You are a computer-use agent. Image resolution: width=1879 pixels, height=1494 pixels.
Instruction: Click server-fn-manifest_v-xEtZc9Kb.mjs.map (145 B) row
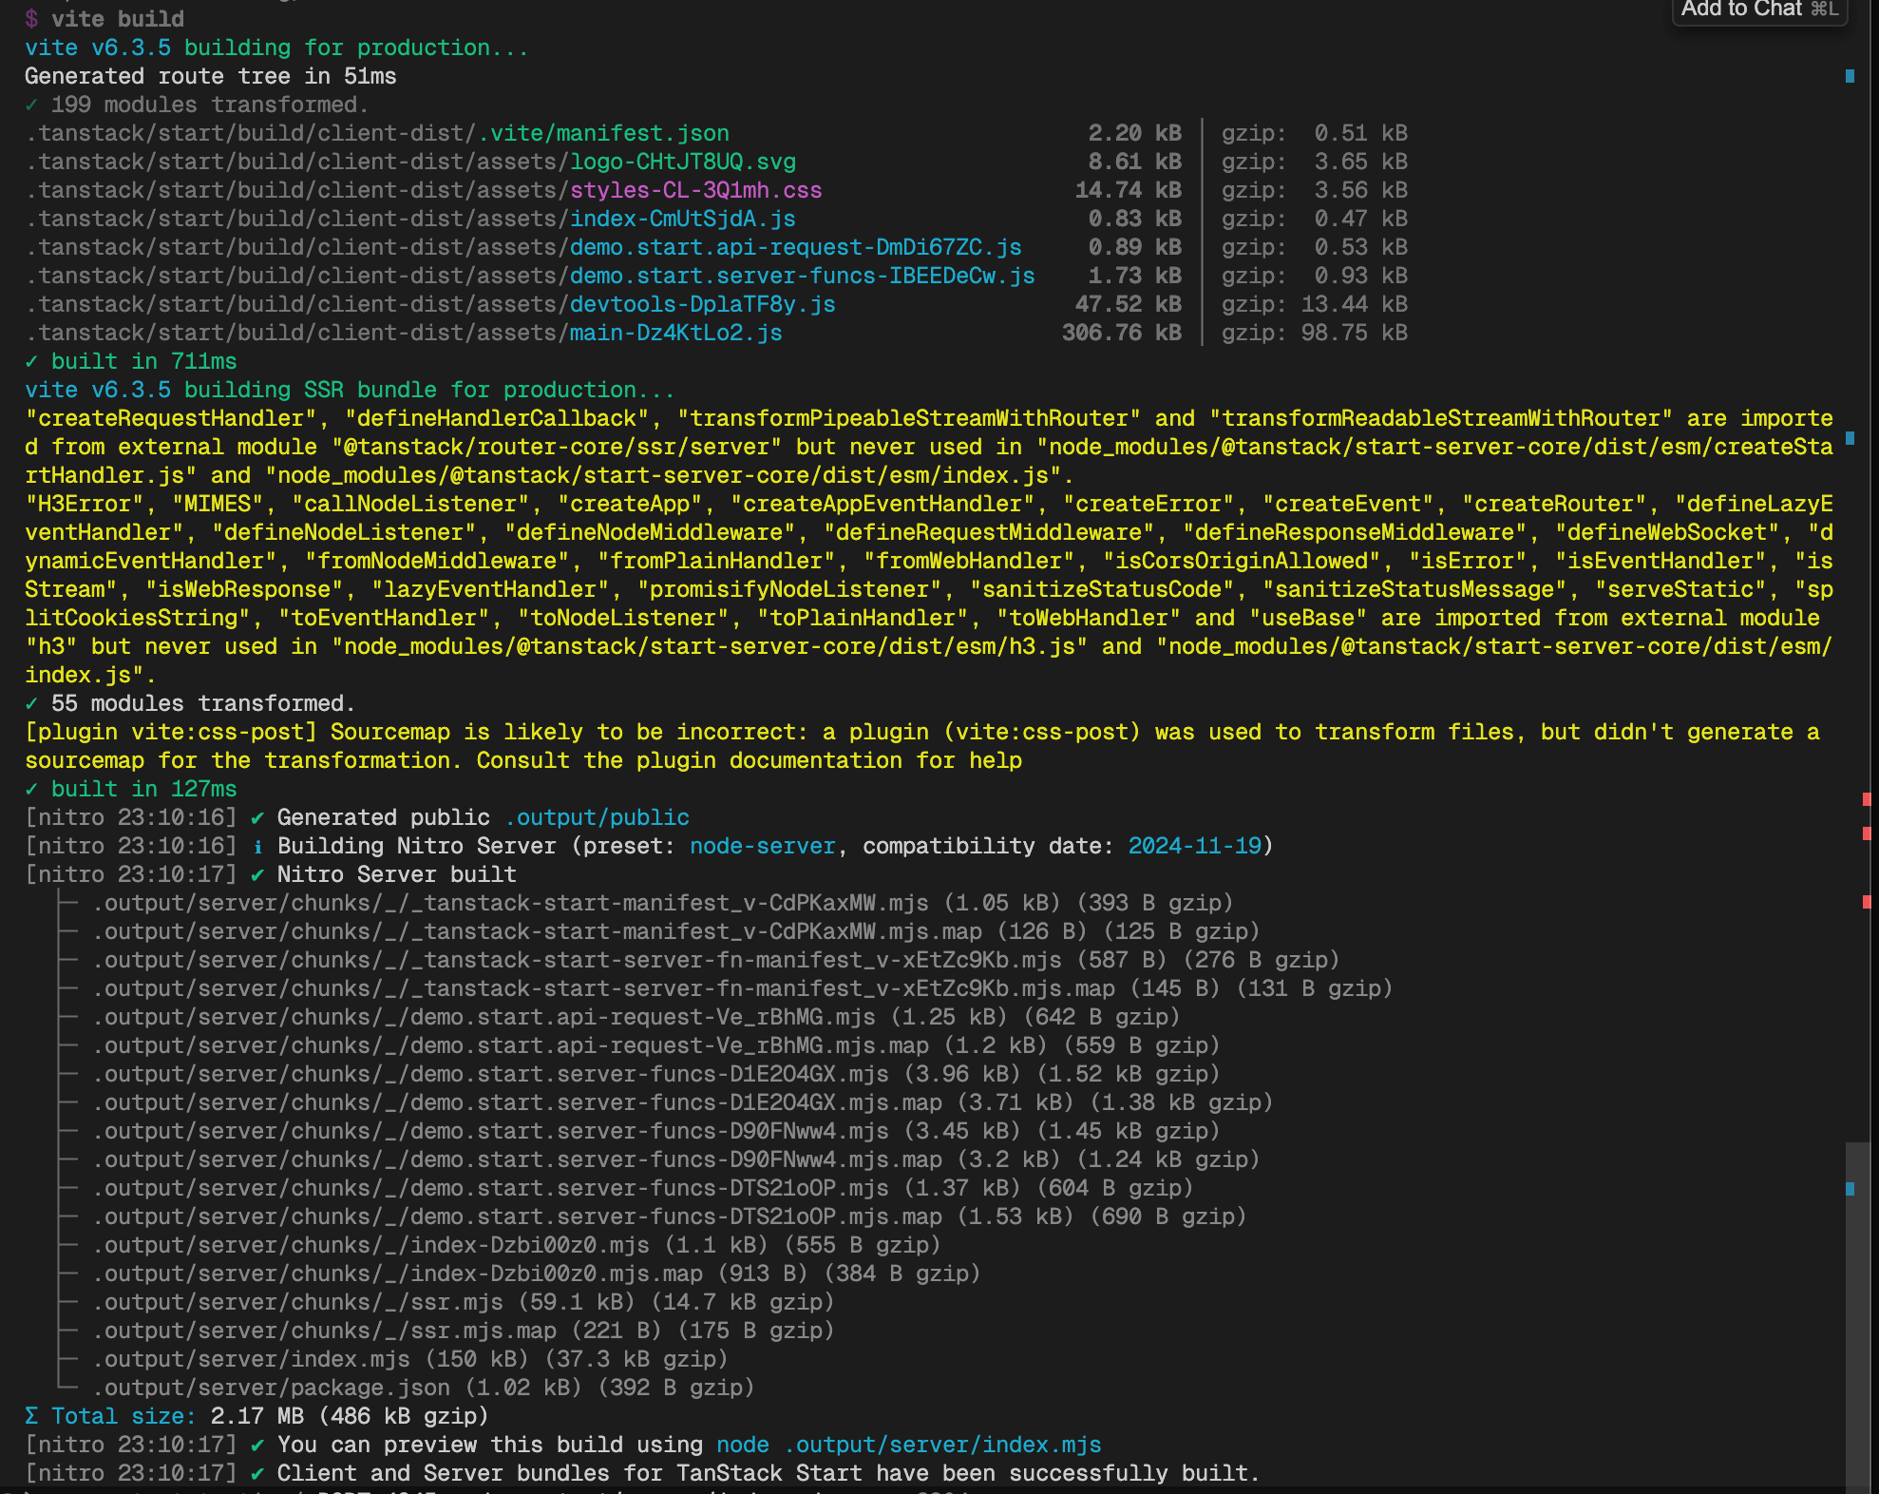pos(743,988)
